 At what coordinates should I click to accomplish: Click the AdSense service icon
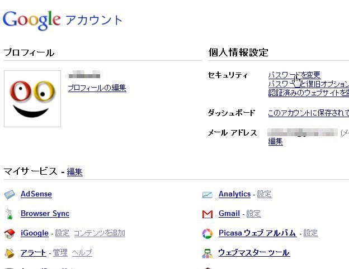(10, 195)
